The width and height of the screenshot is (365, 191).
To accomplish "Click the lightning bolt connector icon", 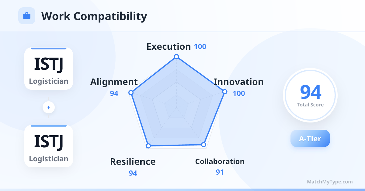I will (49, 107).
